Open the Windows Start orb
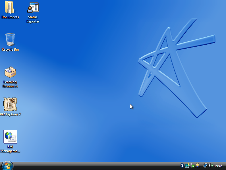 coord(7,165)
